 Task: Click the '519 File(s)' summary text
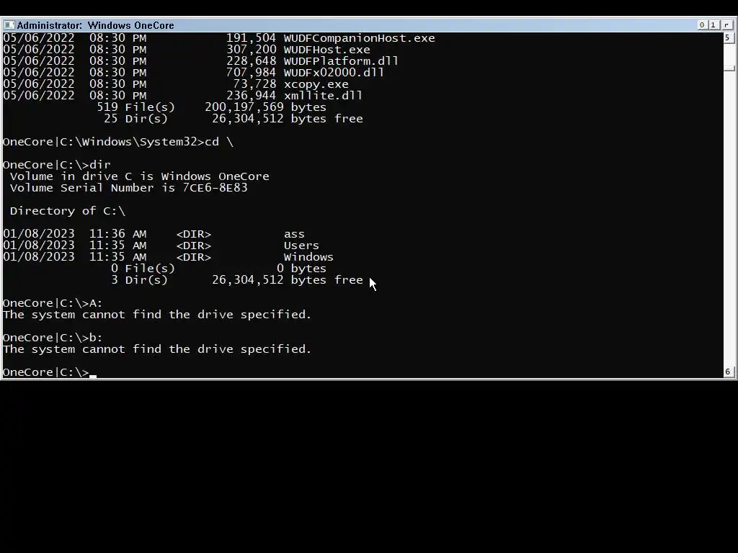pyautogui.click(x=136, y=107)
